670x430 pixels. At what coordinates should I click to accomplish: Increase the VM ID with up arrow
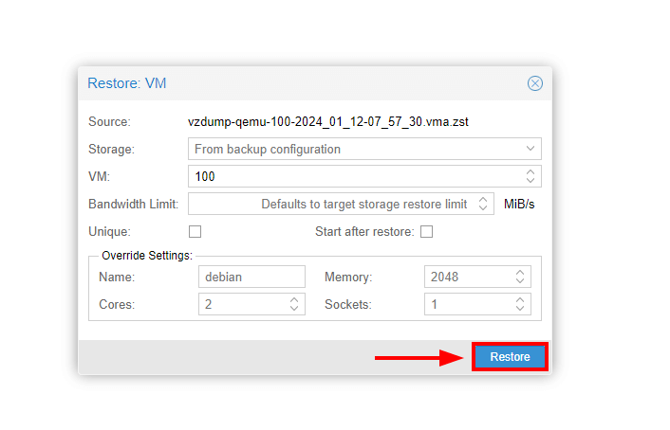pos(530,171)
